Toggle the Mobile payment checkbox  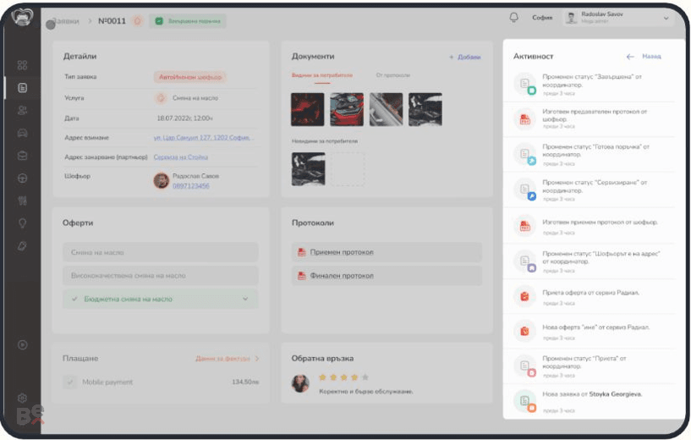tap(69, 382)
